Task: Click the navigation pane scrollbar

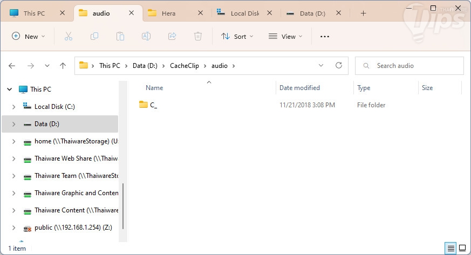Action: tap(123, 207)
